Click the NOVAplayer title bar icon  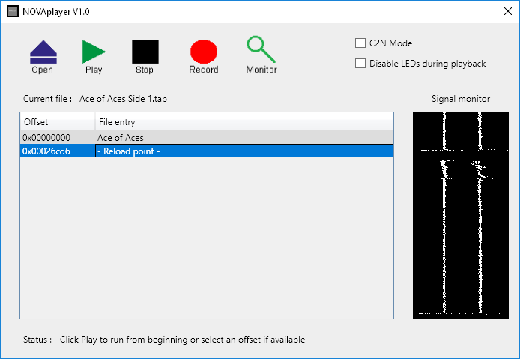(x=13, y=11)
